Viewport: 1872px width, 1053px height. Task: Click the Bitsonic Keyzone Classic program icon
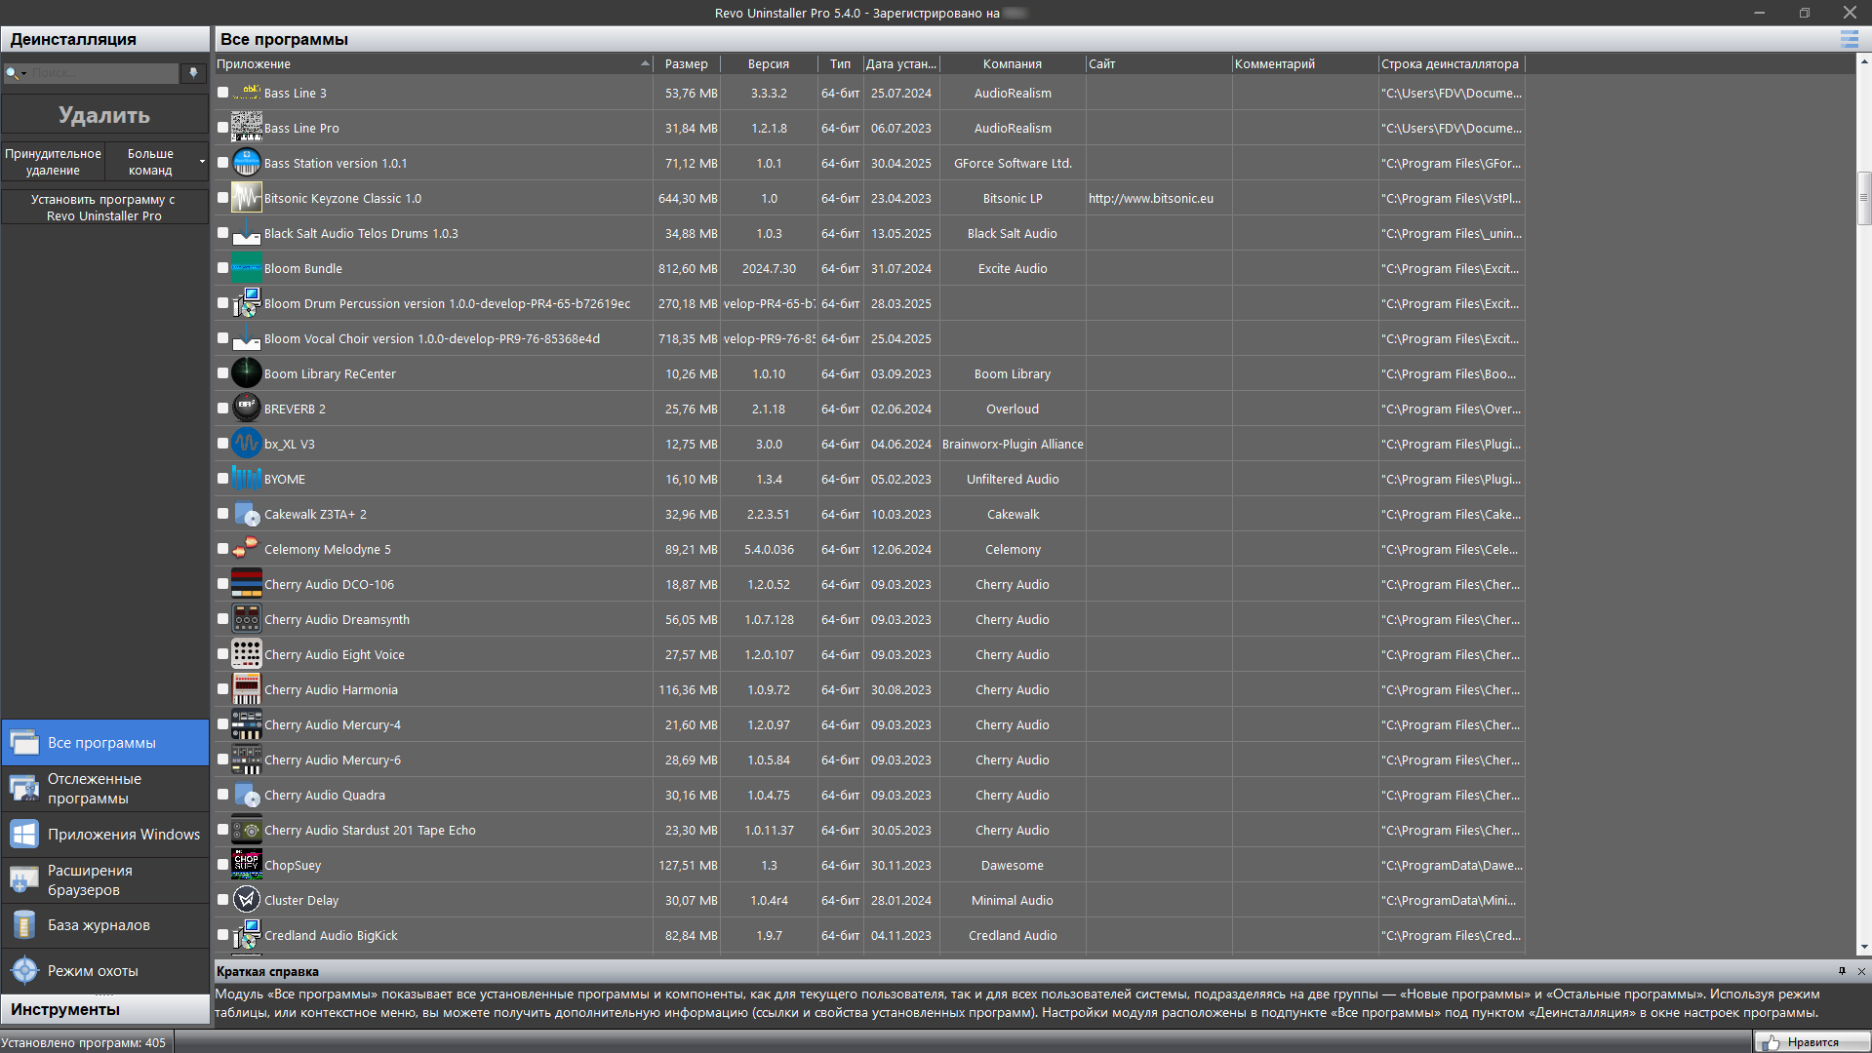[247, 198]
